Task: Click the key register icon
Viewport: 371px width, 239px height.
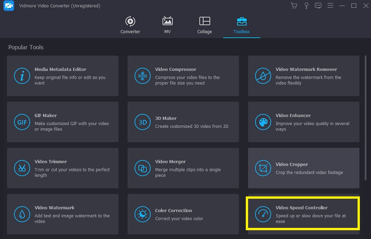Action: coord(306,6)
